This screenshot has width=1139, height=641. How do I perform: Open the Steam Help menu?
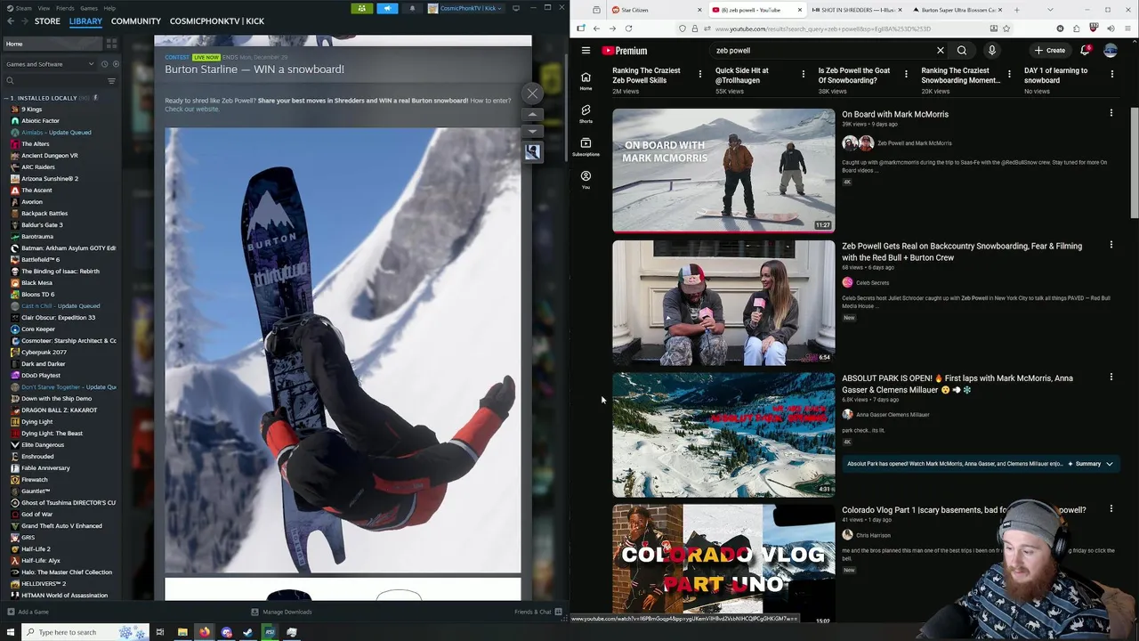point(109,8)
